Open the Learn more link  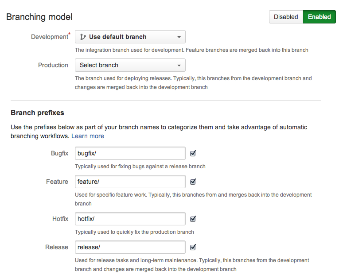(x=88, y=136)
